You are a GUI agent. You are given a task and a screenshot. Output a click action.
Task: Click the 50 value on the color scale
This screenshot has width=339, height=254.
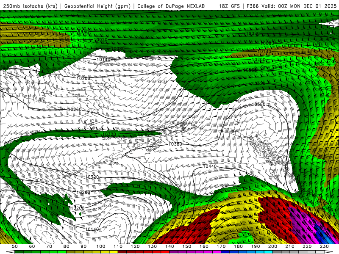pos(15,246)
